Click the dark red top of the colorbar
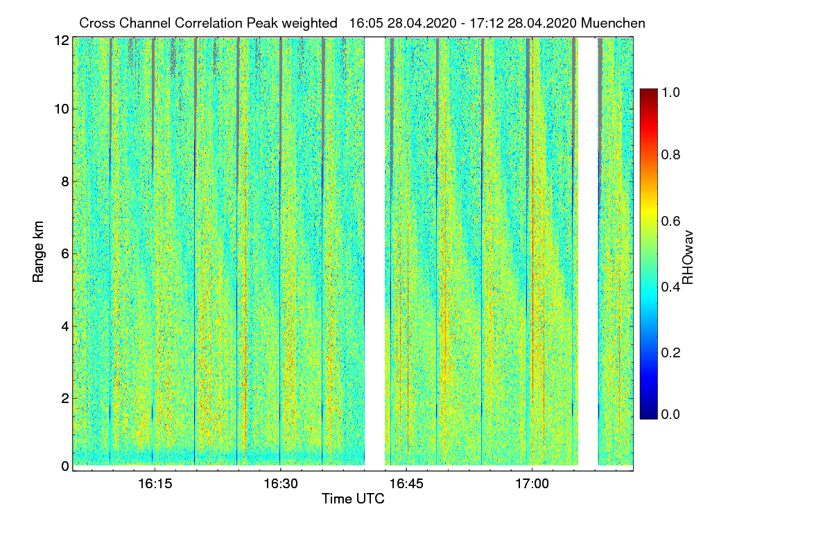The image size is (832, 554). click(x=648, y=93)
